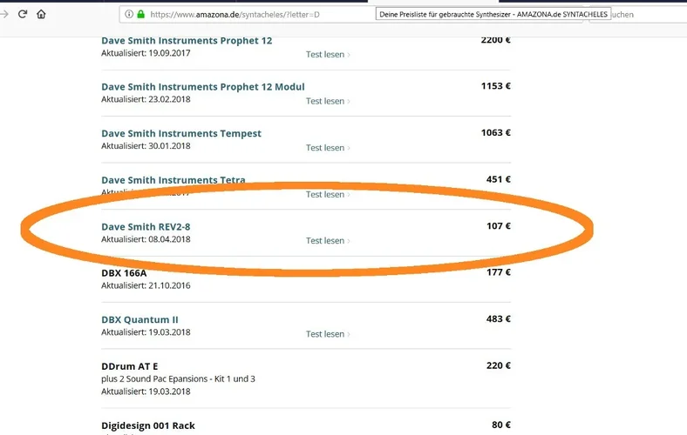Click 'Test lesen' for Dave Smith REV2-8
The height and width of the screenshot is (435, 687).
[328, 241]
